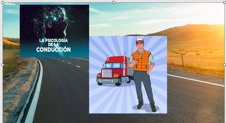Click the top-center resize handle of the selection
Viewport: 226px width, 123px height.
coord(114,2)
